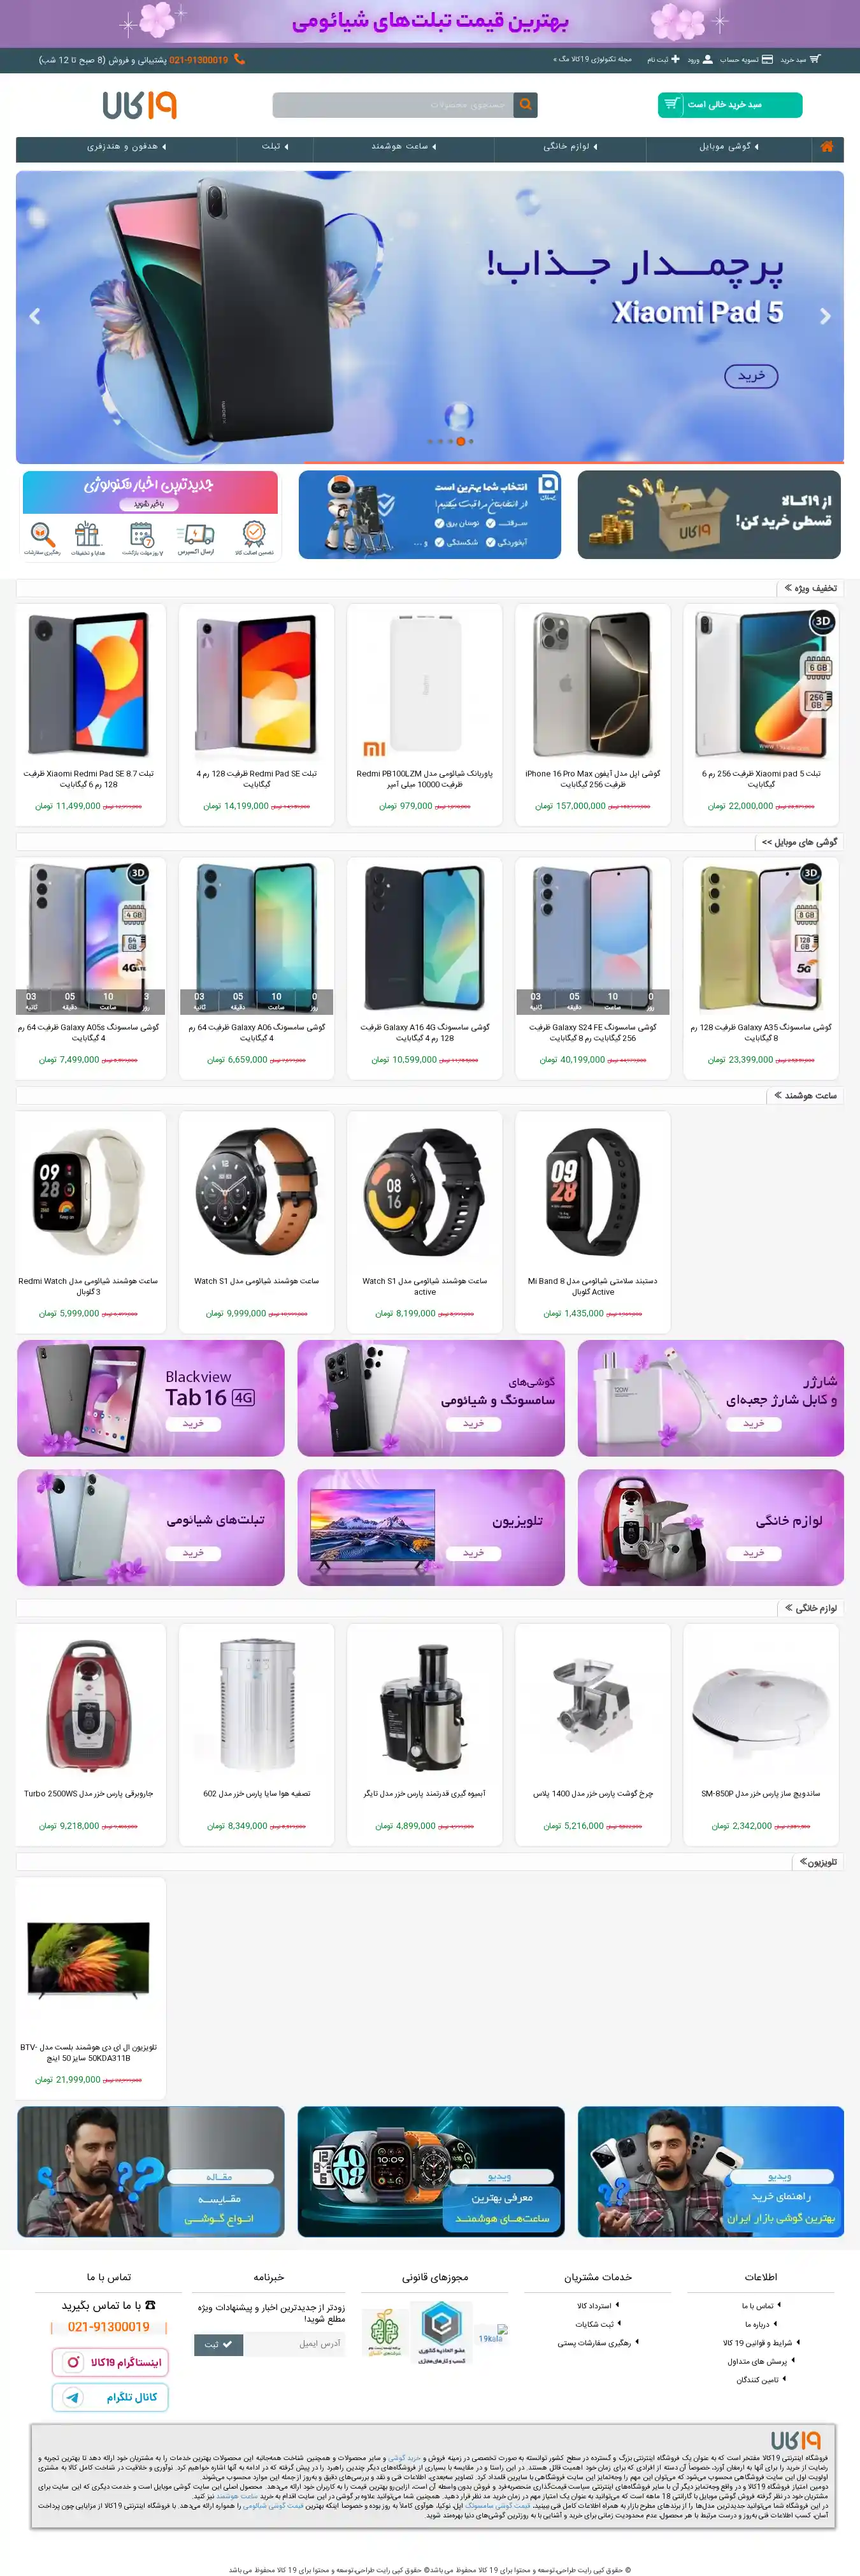Click the product search input field
The image size is (860, 2576).
(x=392, y=104)
